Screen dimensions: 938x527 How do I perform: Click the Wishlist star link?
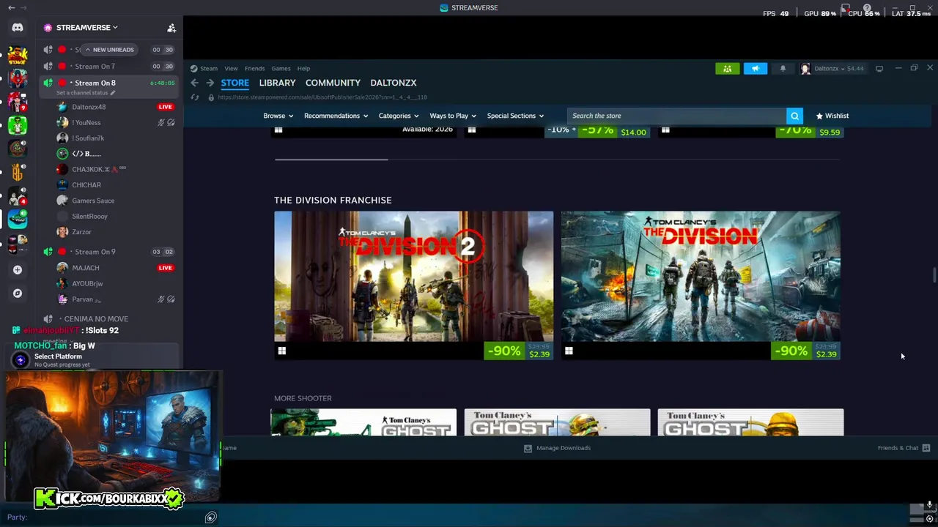tap(832, 116)
